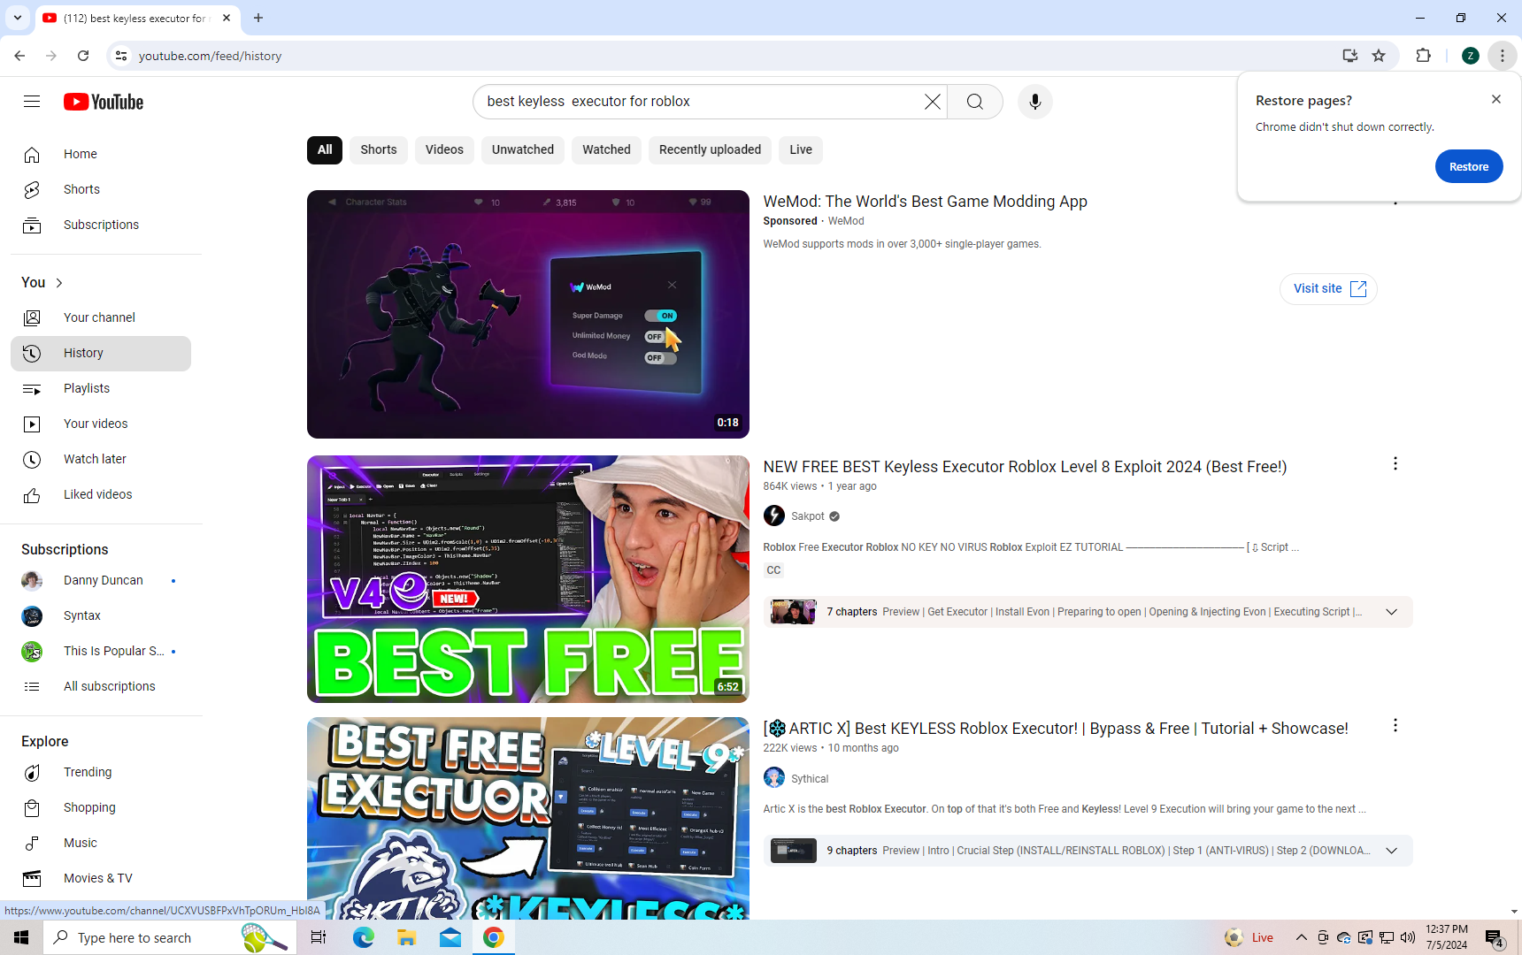The image size is (1522, 955).
Task: Select the Live filter chip
Action: [801, 150]
